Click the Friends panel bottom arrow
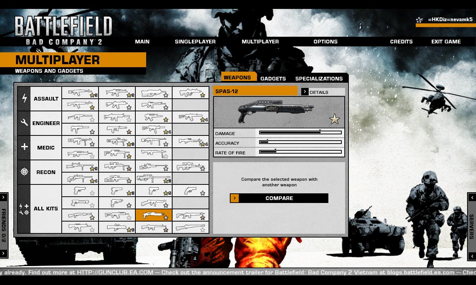The image size is (476, 285). [x=3, y=253]
